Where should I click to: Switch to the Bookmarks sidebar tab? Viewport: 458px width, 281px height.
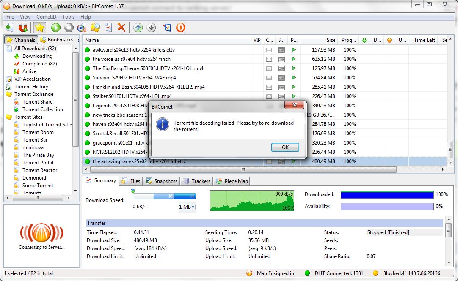tap(57, 40)
